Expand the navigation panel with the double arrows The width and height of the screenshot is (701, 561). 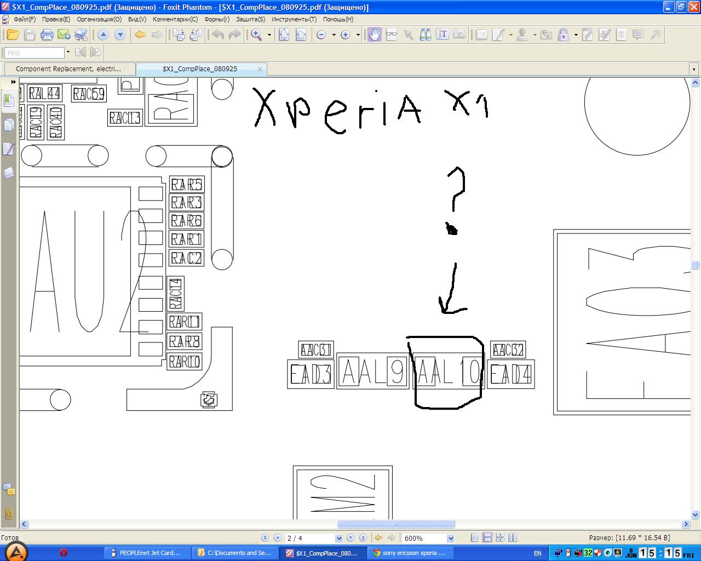click(x=14, y=82)
